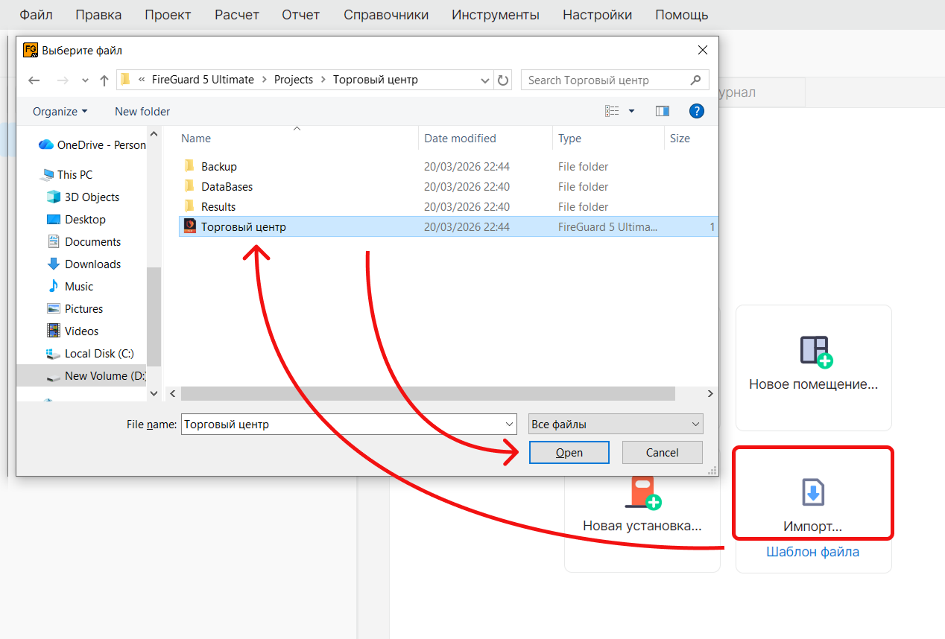This screenshot has width=945, height=639.
Task: Expand the Organize dropdown
Action: (60, 111)
